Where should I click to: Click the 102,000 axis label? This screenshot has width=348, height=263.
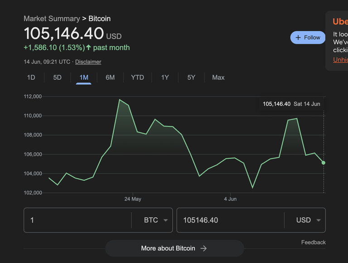pos(33,193)
